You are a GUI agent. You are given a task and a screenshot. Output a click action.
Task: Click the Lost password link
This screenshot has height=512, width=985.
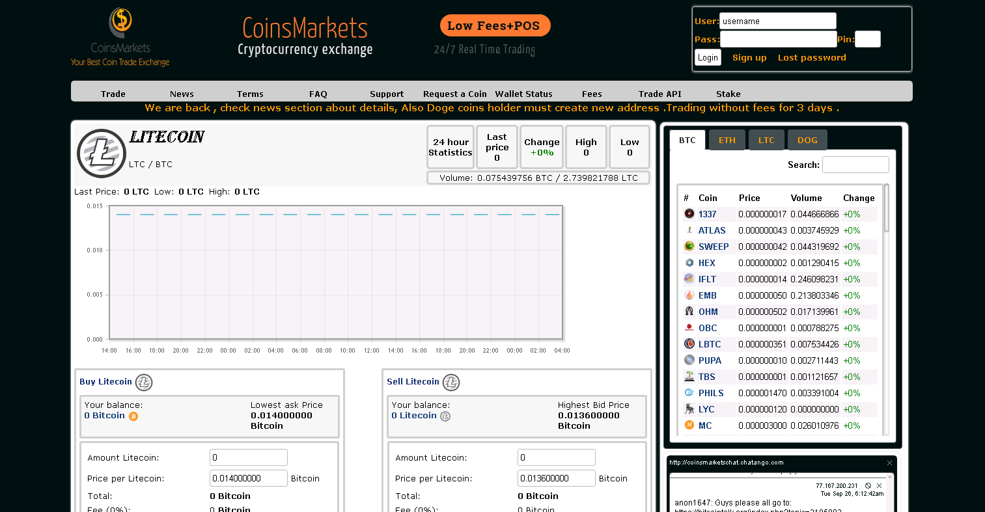click(x=812, y=57)
